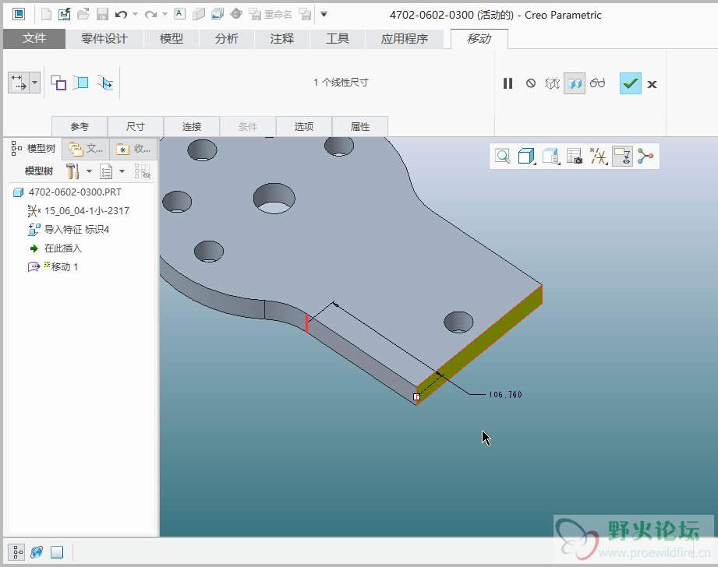Image resolution: width=718 pixels, height=567 pixels.
Task: Click the three colored nodes icon
Action: click(645, 156)
